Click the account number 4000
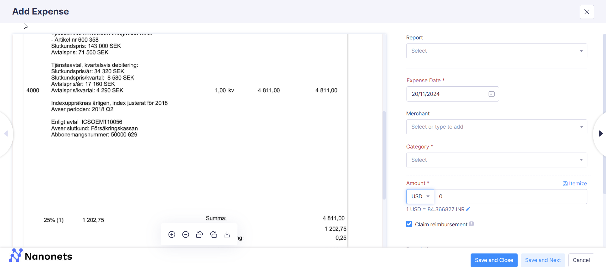 pos(33,90)
